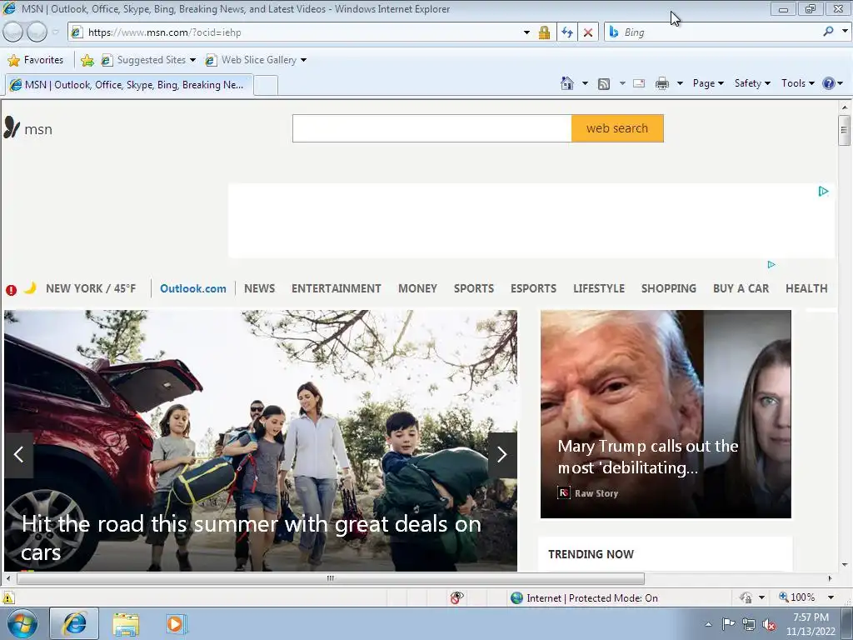Viewport: 853px width, 640px height.
Task: Open Windows Start button
Action: pos(22,623)
